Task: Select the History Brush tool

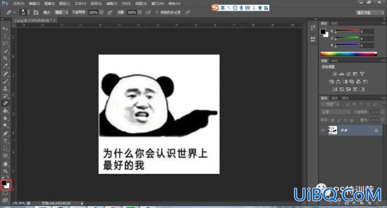Action: pos(5,96)
